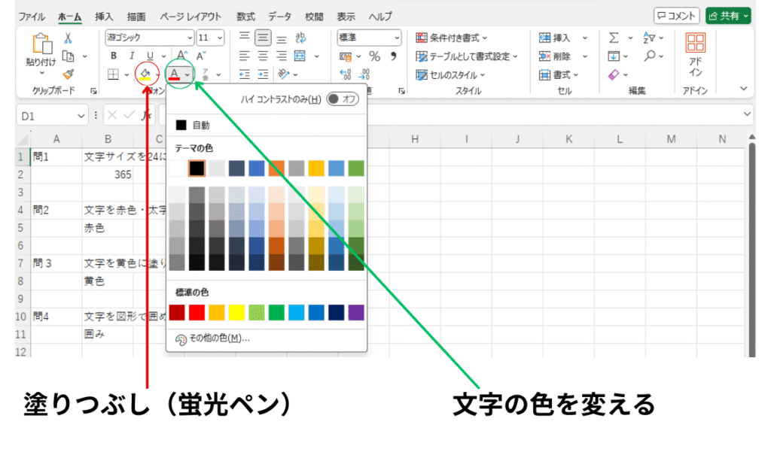Click the AutoSum sigma icon
Viewport: 771px width, 449px height.
(x=614, y=38)
